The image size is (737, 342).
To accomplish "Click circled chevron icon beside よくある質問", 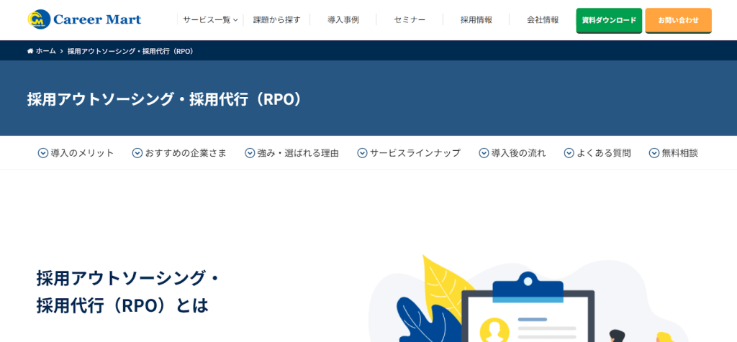I will coord(569,153).
